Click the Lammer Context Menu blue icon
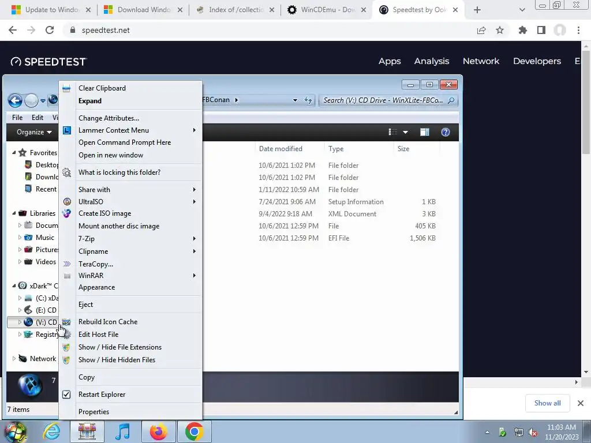 pos(67,130)
